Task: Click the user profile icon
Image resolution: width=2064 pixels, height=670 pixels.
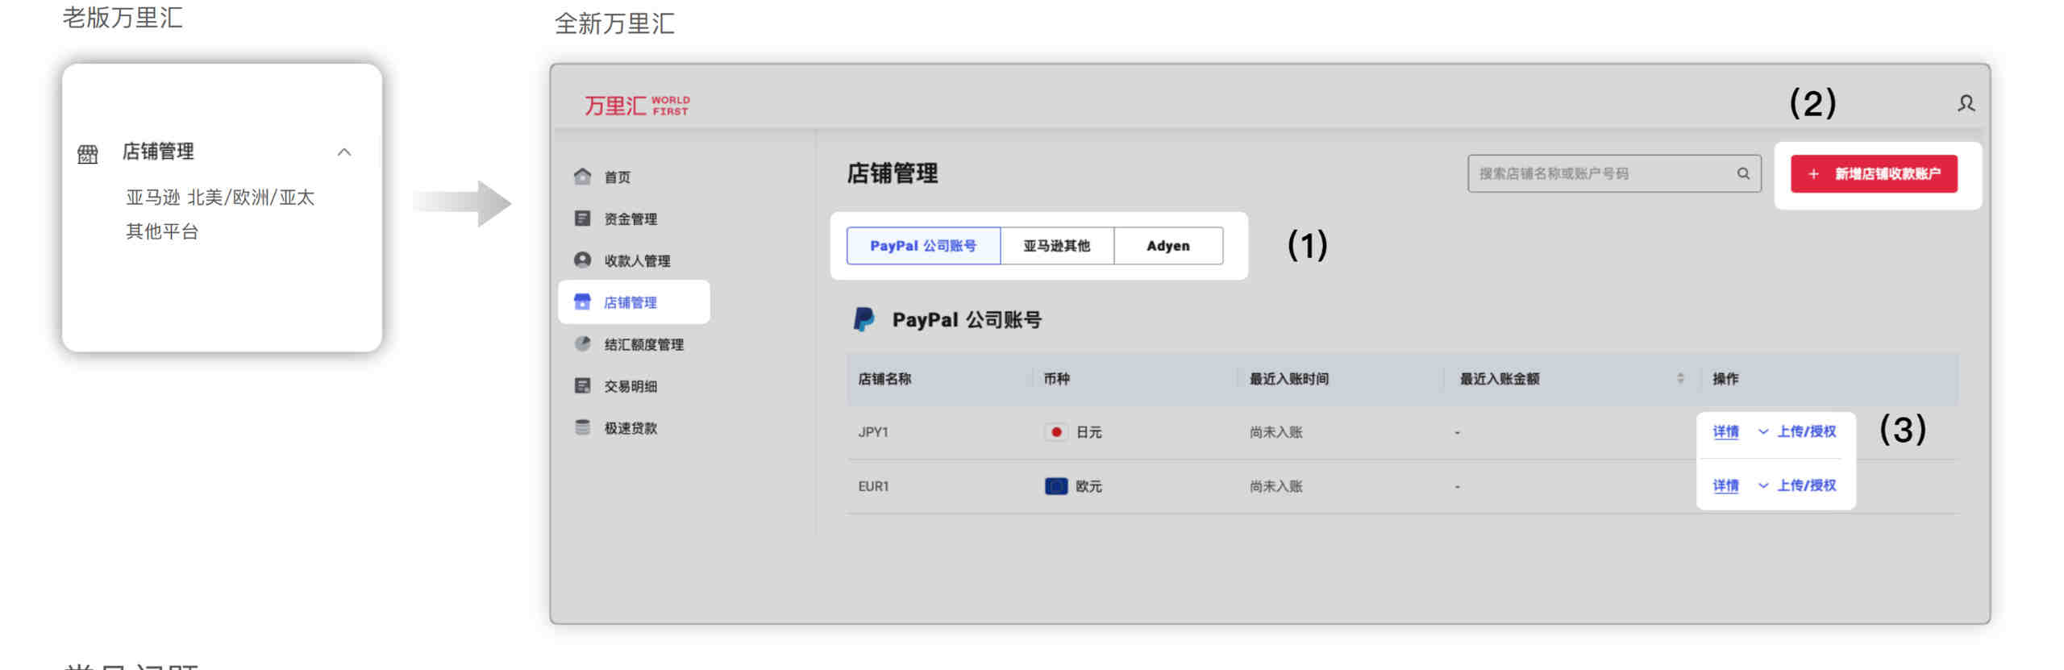Action: pos(1966,103)
